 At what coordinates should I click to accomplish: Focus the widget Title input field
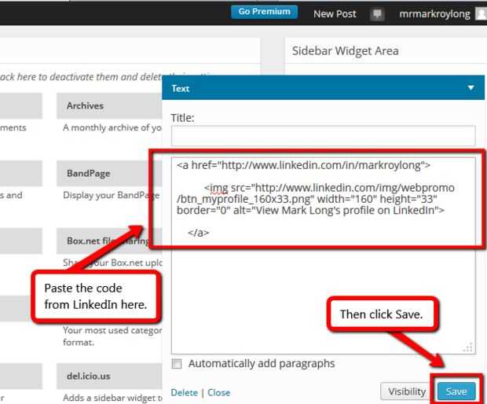tap(323, 136)
